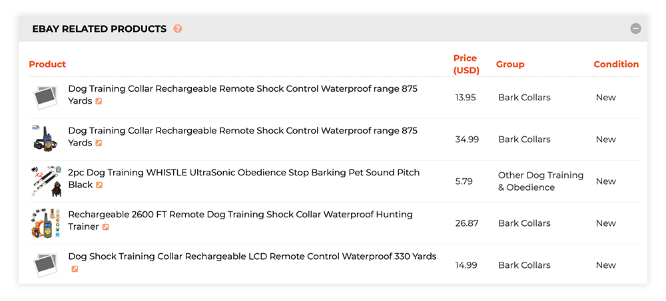Screen dimensions: 666x301
Task: Sort by the Condition column header
Action: 616,64
